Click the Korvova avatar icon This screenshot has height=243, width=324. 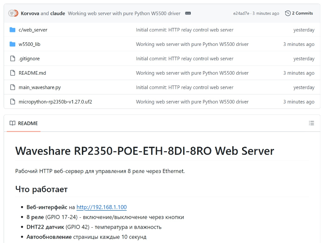13,13
